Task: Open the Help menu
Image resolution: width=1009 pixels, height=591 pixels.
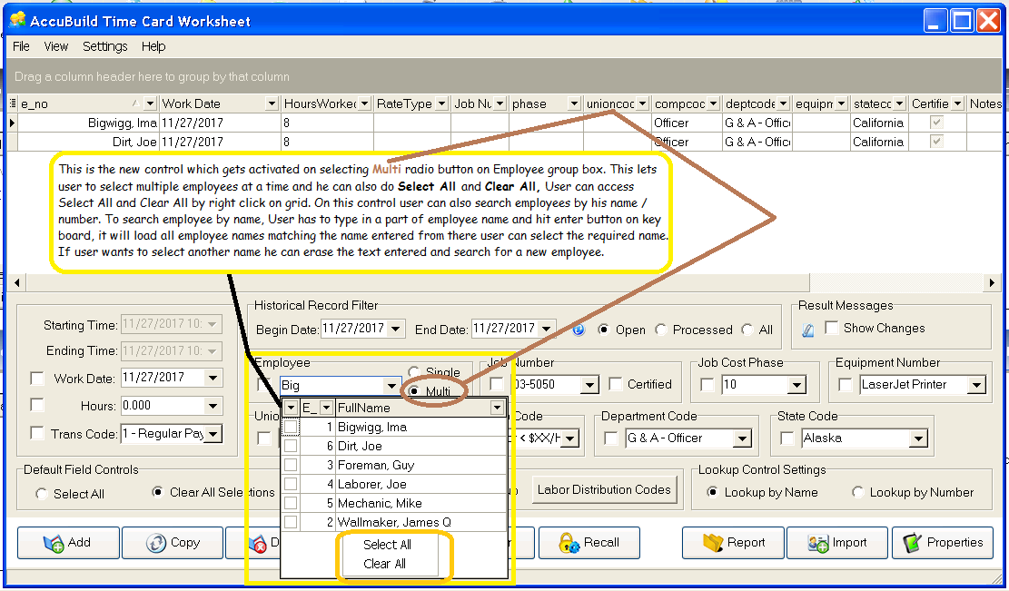Action: 153,46
